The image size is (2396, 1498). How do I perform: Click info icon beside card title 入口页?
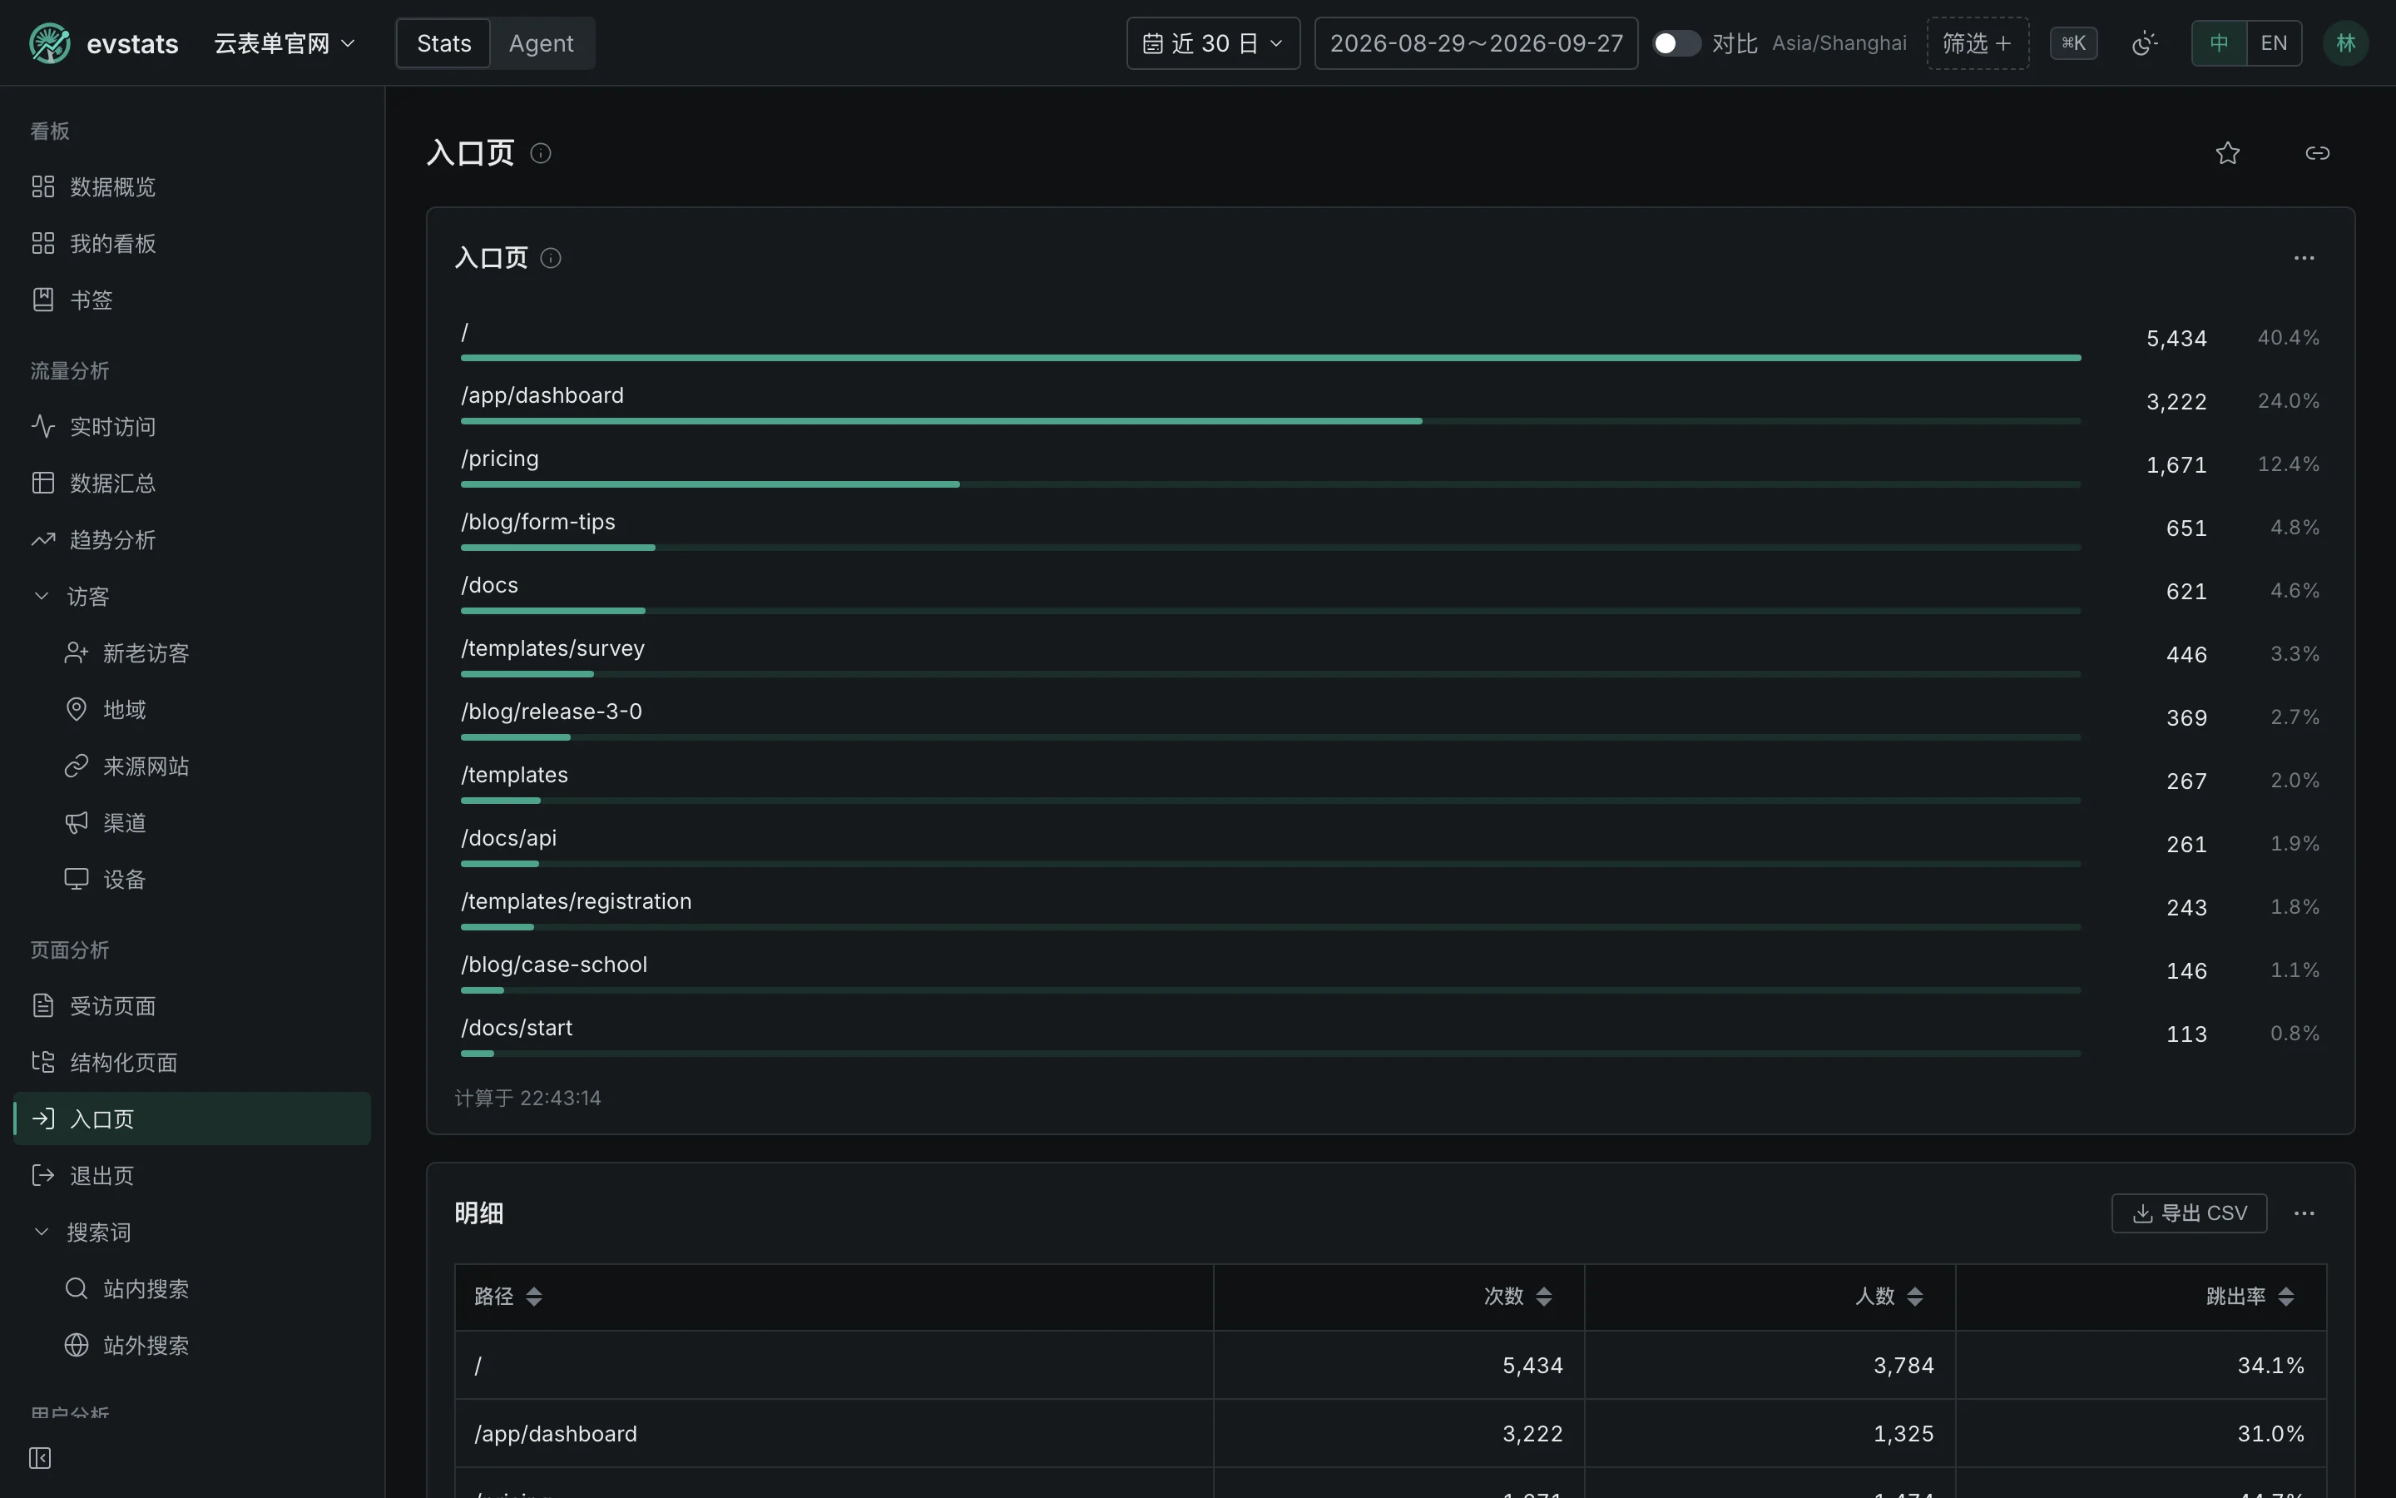(551, 259)
